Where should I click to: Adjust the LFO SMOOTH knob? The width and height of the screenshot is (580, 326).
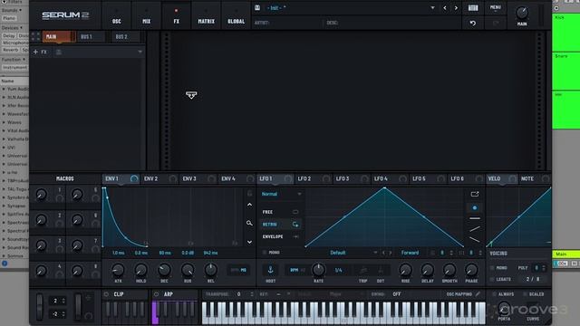click(449, 270)
